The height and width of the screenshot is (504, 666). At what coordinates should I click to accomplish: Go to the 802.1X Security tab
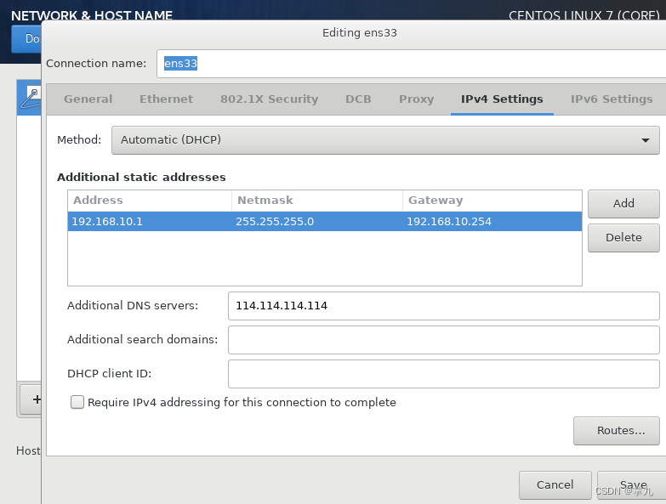(x=269, y=99)
